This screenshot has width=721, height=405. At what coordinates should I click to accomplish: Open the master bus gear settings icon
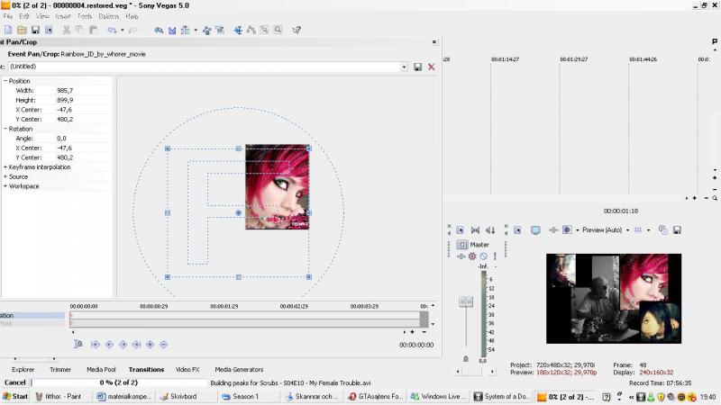(x=471, y=256)
